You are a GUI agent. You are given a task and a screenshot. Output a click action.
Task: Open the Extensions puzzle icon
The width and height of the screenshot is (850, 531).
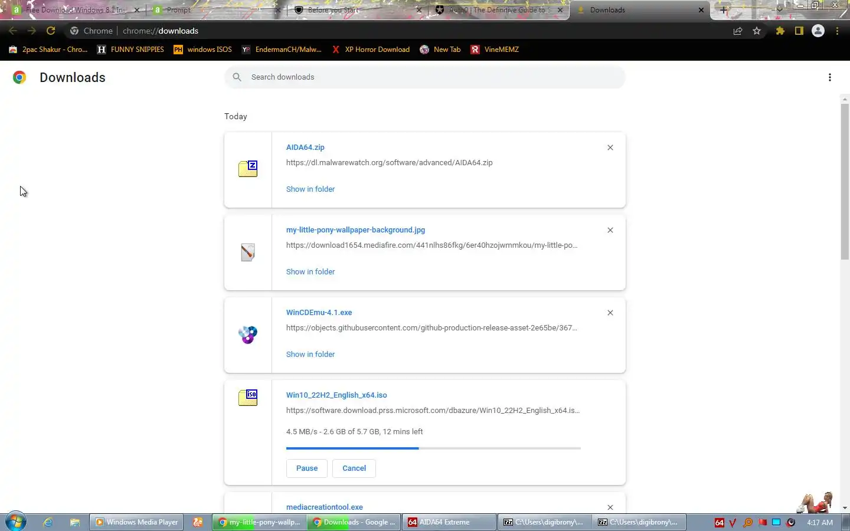780,31
